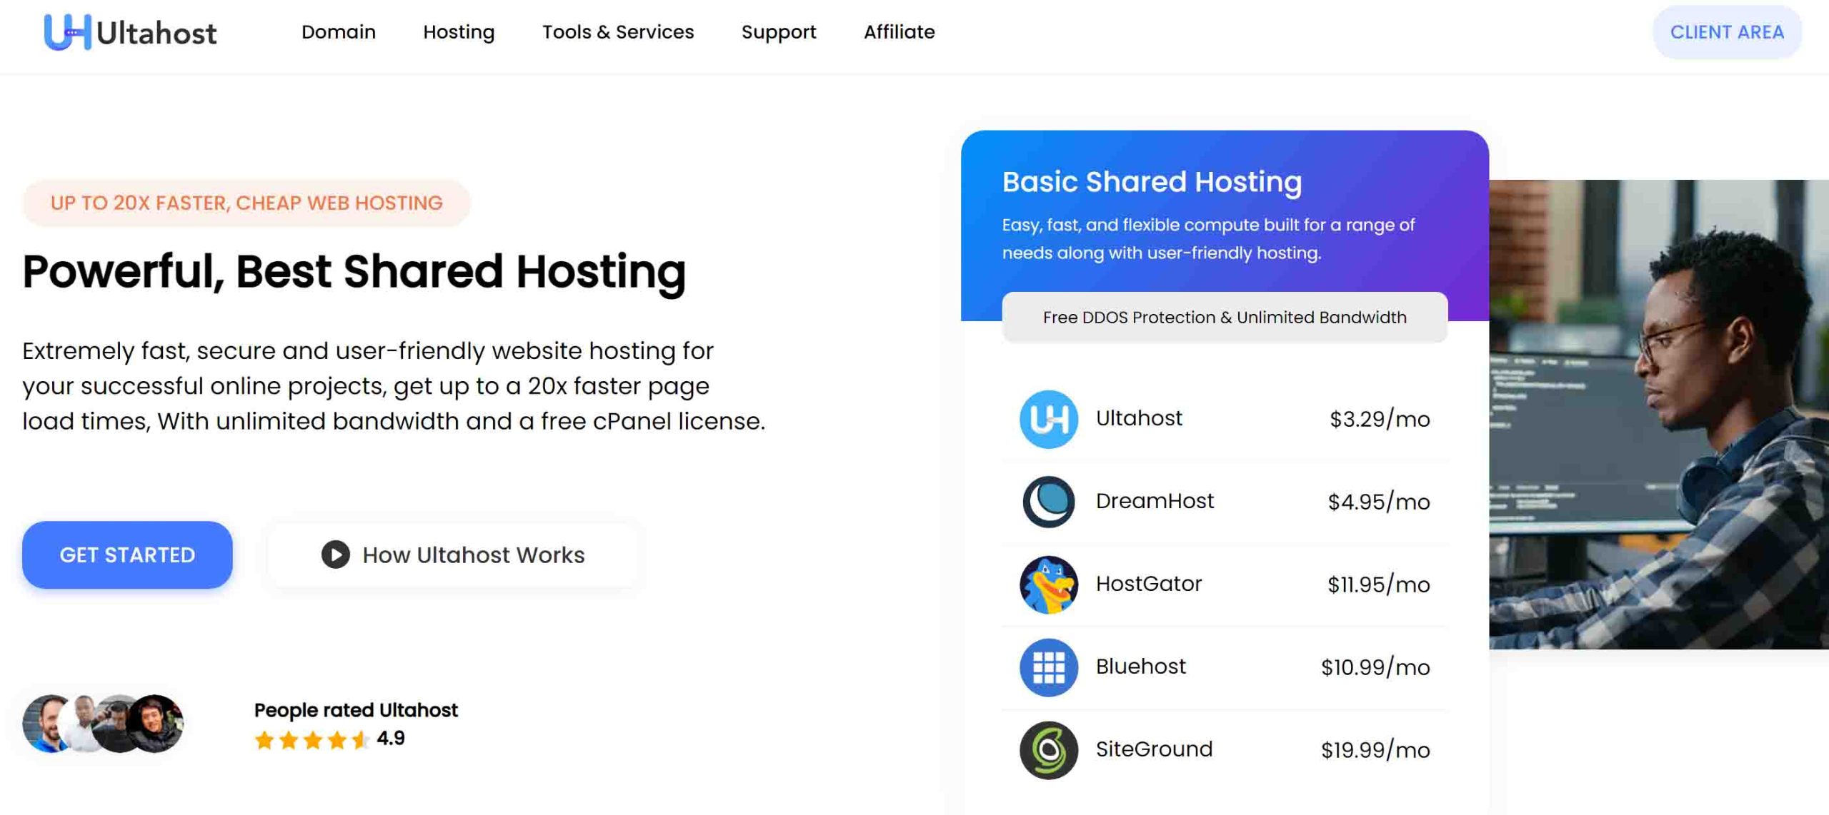Click the Powerful, Best Shared Hosting headline

(354, 272)
